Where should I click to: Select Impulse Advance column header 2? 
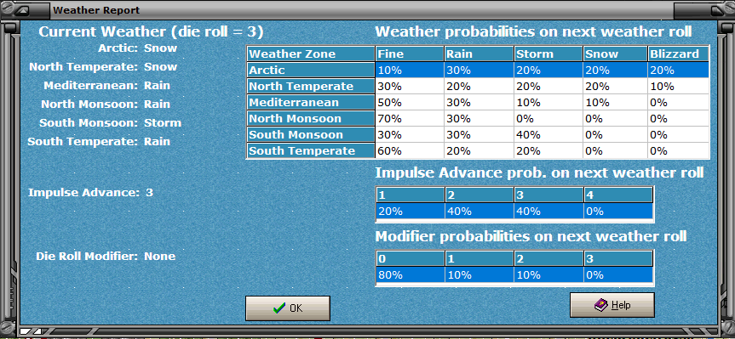(x=479, y=195)
